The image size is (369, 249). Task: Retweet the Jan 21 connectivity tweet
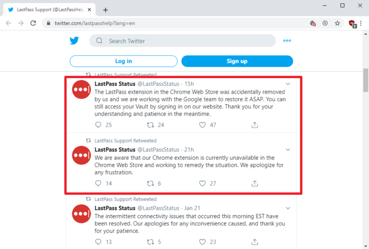pyautogui.click(x=150, y=242)
